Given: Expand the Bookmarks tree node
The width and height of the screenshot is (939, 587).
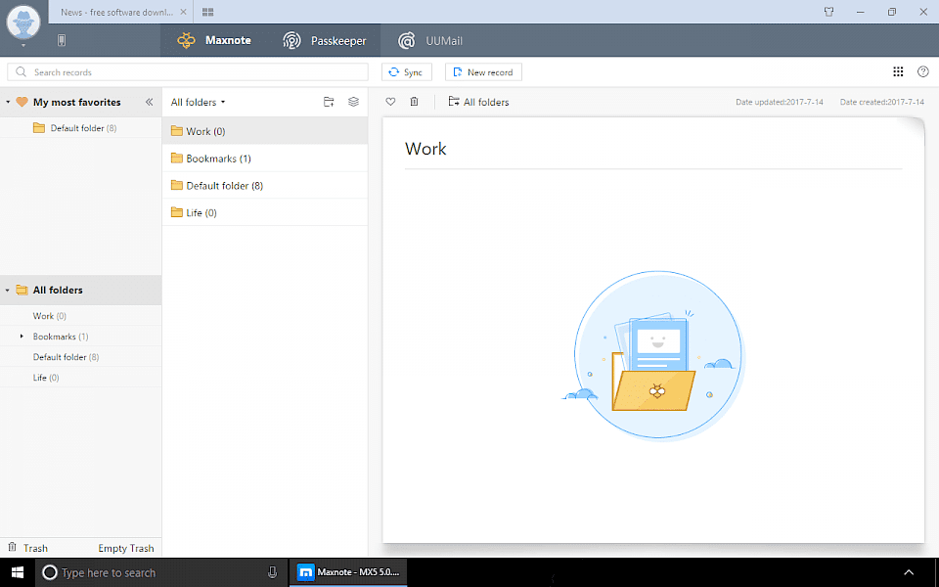Looking at the screenshot, I should 22,336.
